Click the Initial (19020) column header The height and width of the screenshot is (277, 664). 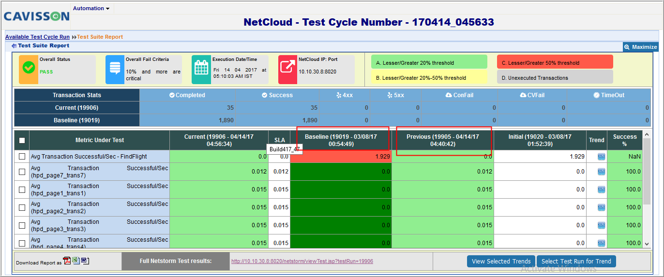point(540,140)
